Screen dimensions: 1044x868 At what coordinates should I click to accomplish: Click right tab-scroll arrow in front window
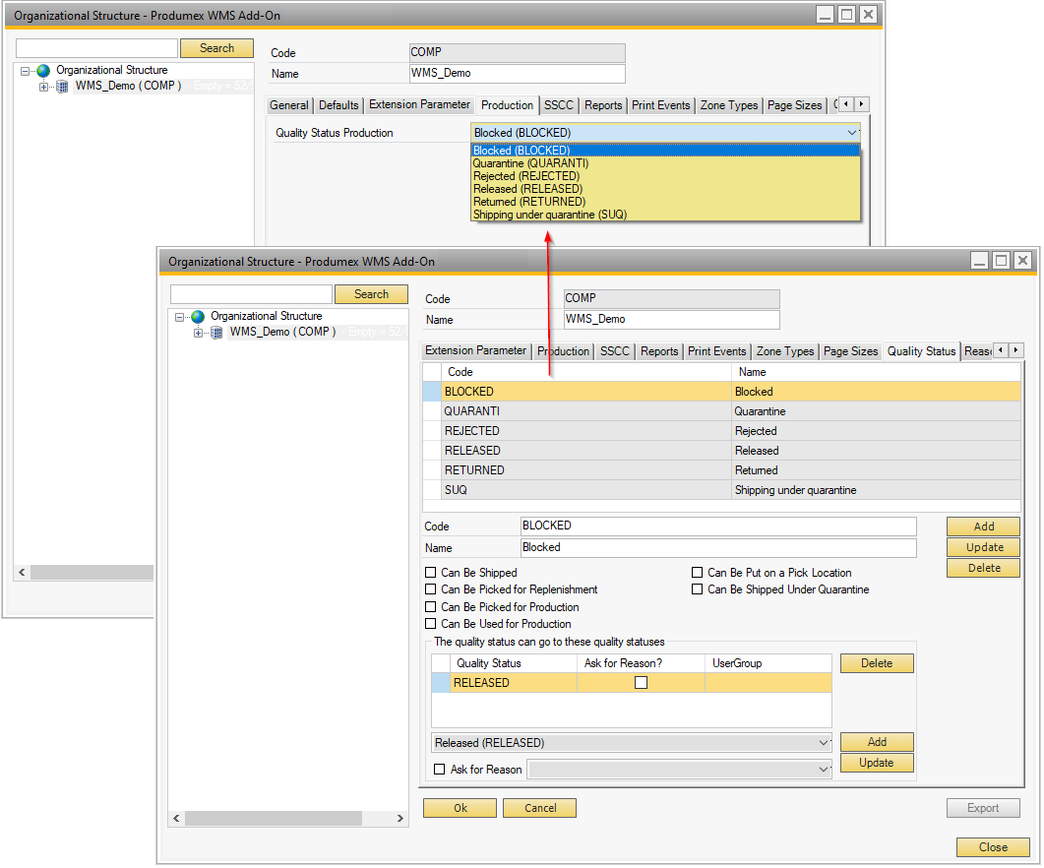[1016, 350]
